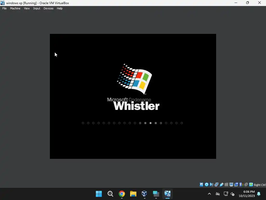Click the audio status icon in VirtualBox
266x200 pixels.
[x=211, y=185]
